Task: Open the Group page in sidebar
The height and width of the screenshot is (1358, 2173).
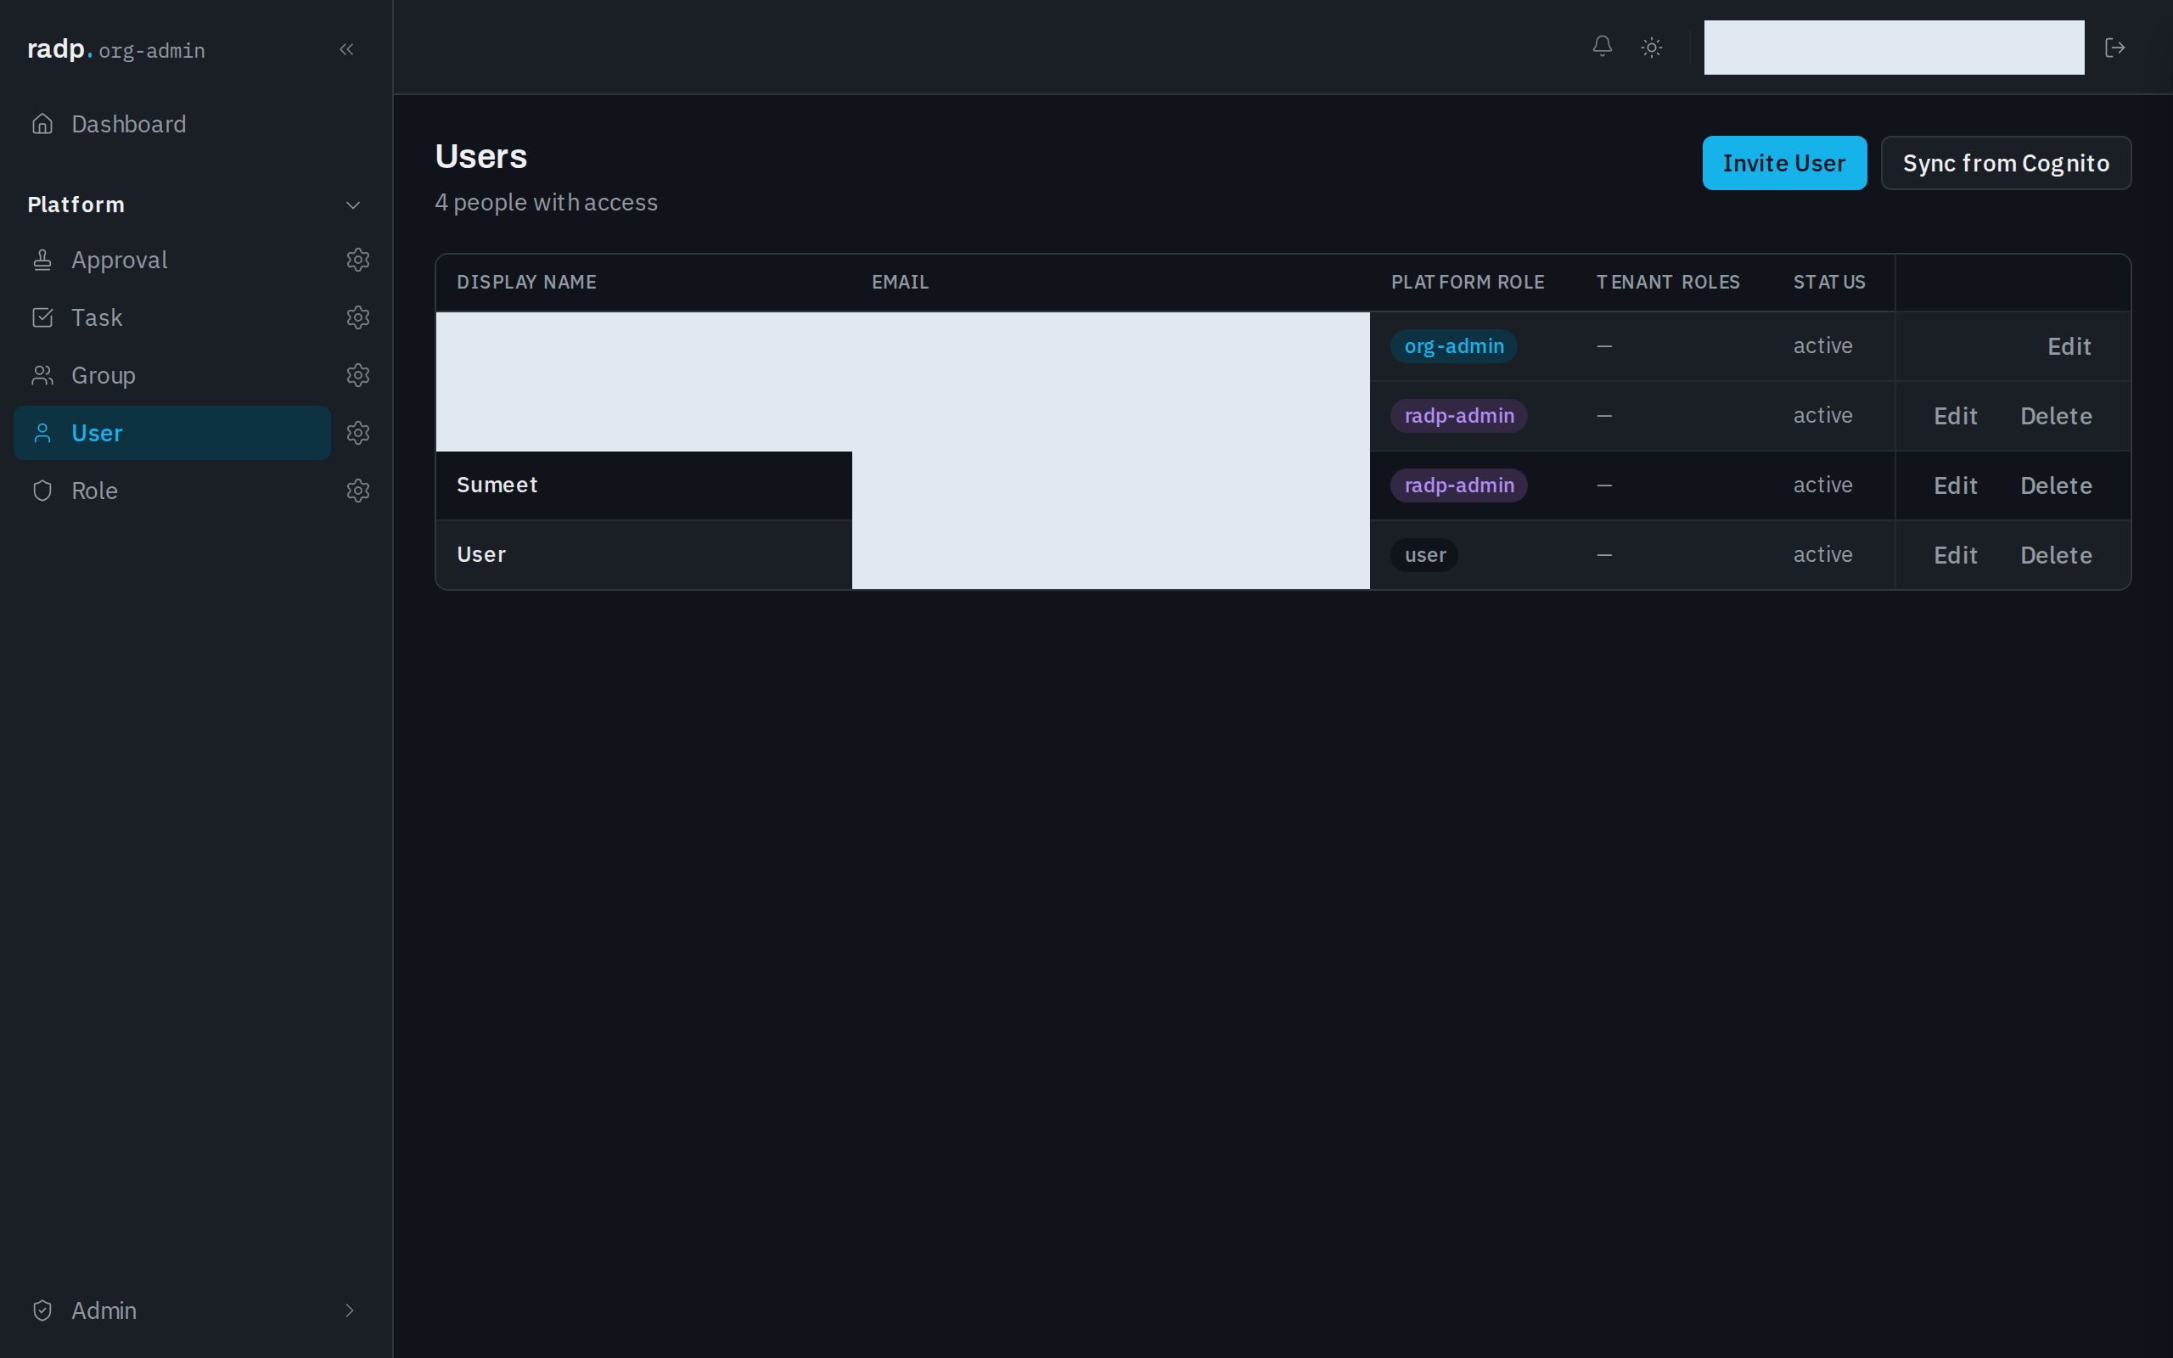Action: click(x=172, y=375)
